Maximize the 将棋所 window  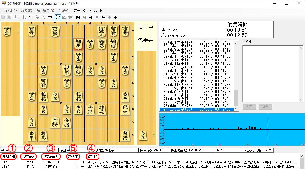click(x=287, y=3)
